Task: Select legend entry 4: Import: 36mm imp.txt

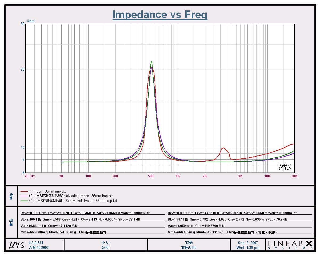Action: pyautogui.click(x=47, y=191)
